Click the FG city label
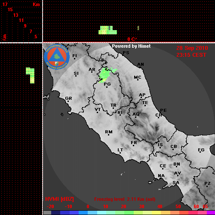The height and width of the screenshot is (215, 215). click(x=201, y=150)
